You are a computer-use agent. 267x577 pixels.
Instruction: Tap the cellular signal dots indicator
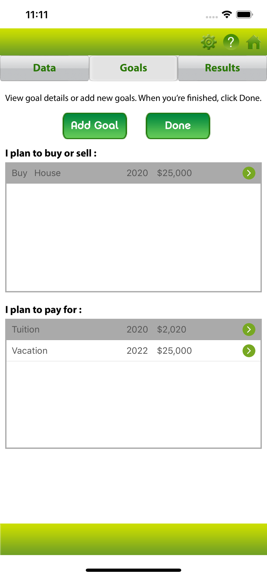coord(212,17)
